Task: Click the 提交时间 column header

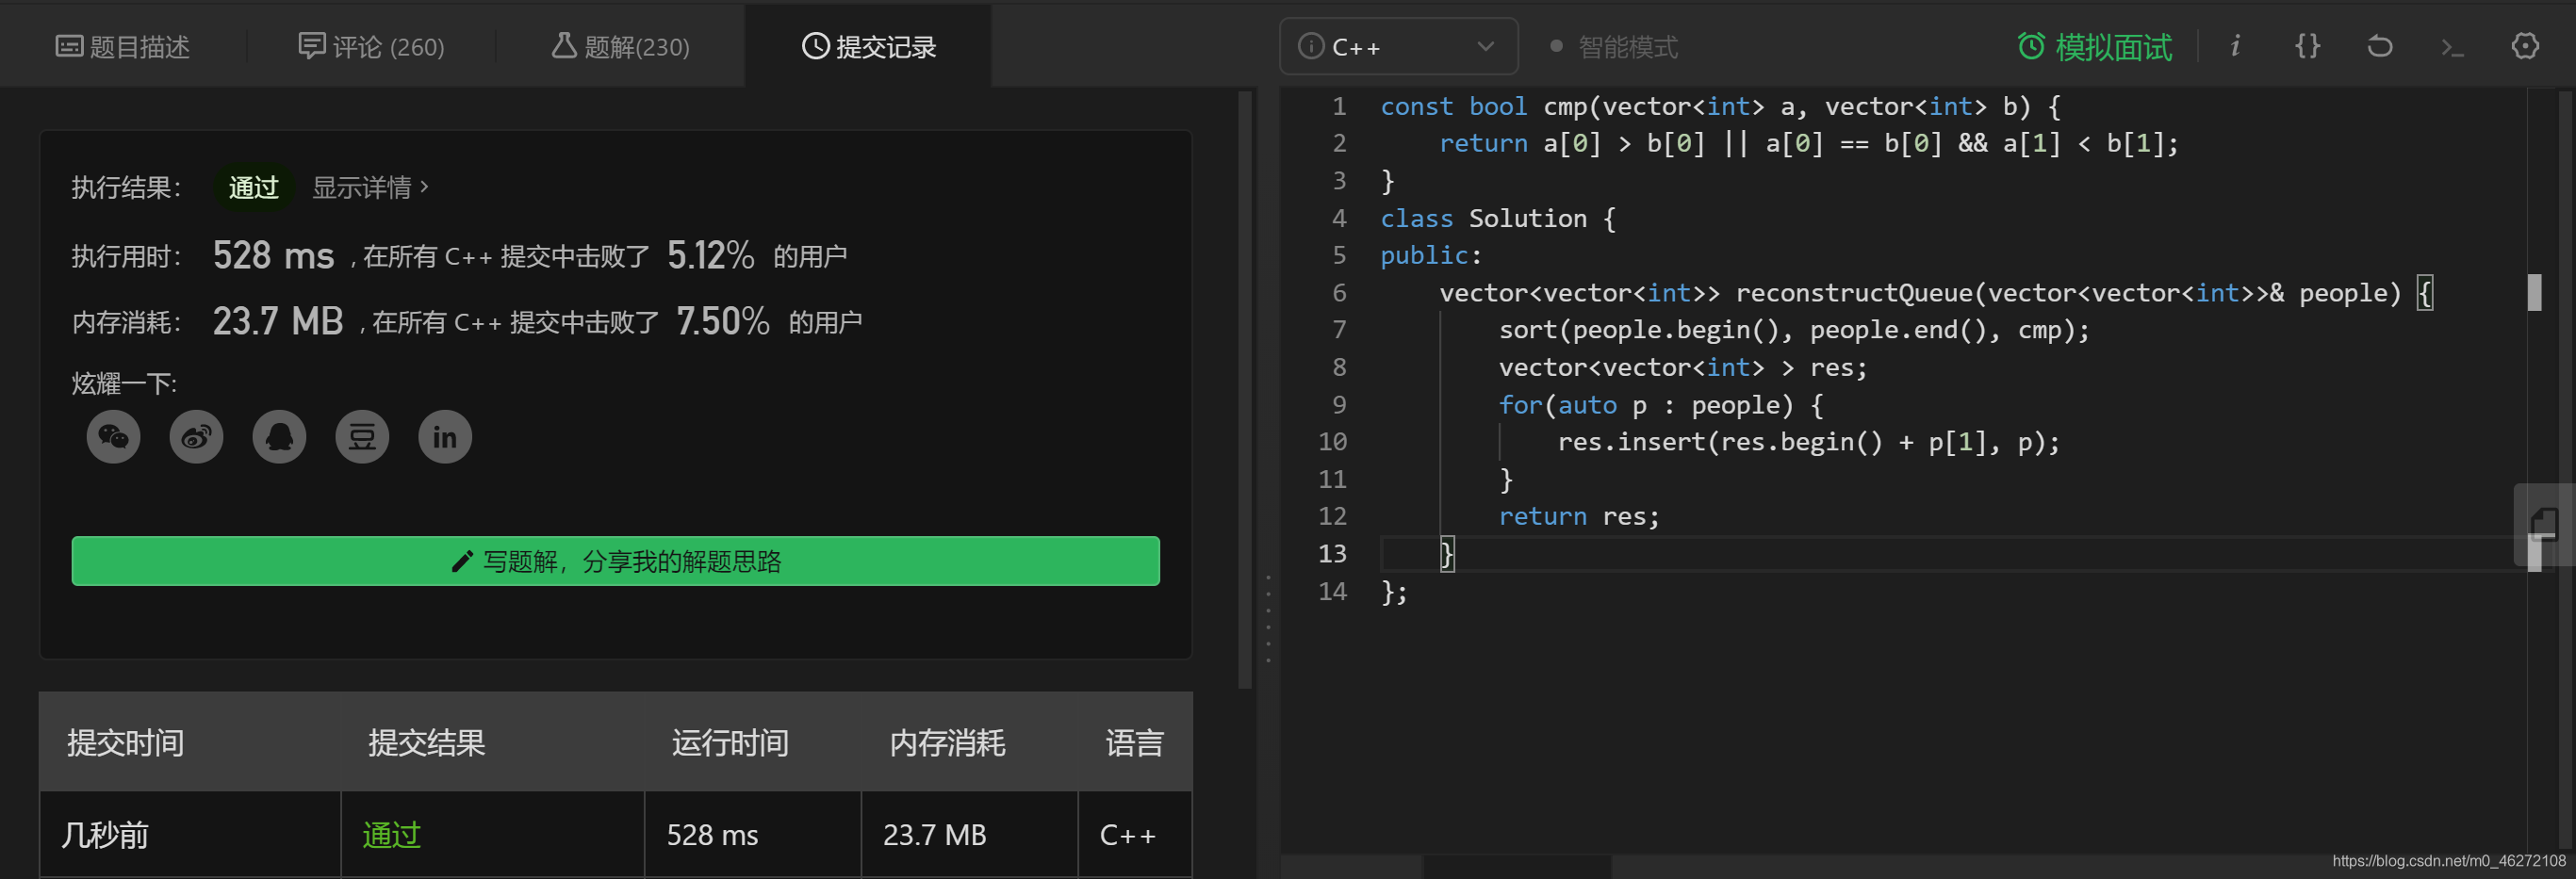Action: (x=125, y=743)
